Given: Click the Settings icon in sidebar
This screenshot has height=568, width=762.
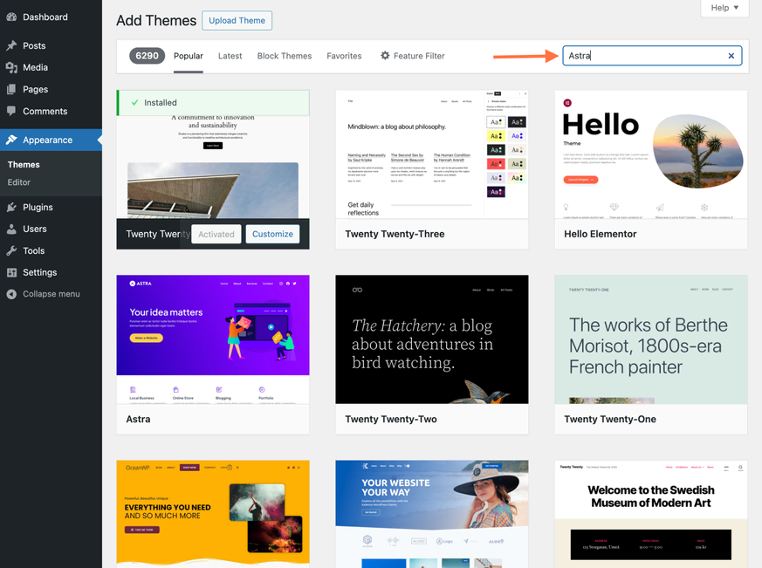Looking at the screenshot, I should pos(11,272).
